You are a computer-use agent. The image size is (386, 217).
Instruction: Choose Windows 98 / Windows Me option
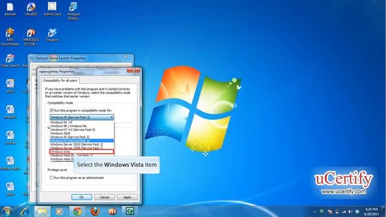click(82, 126)
